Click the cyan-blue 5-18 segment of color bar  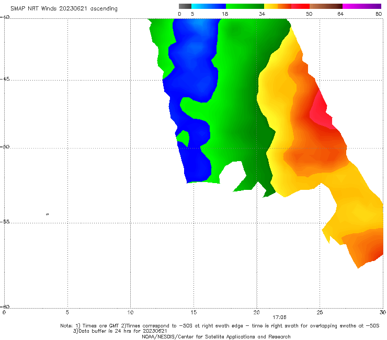click(x=209, y=6)
